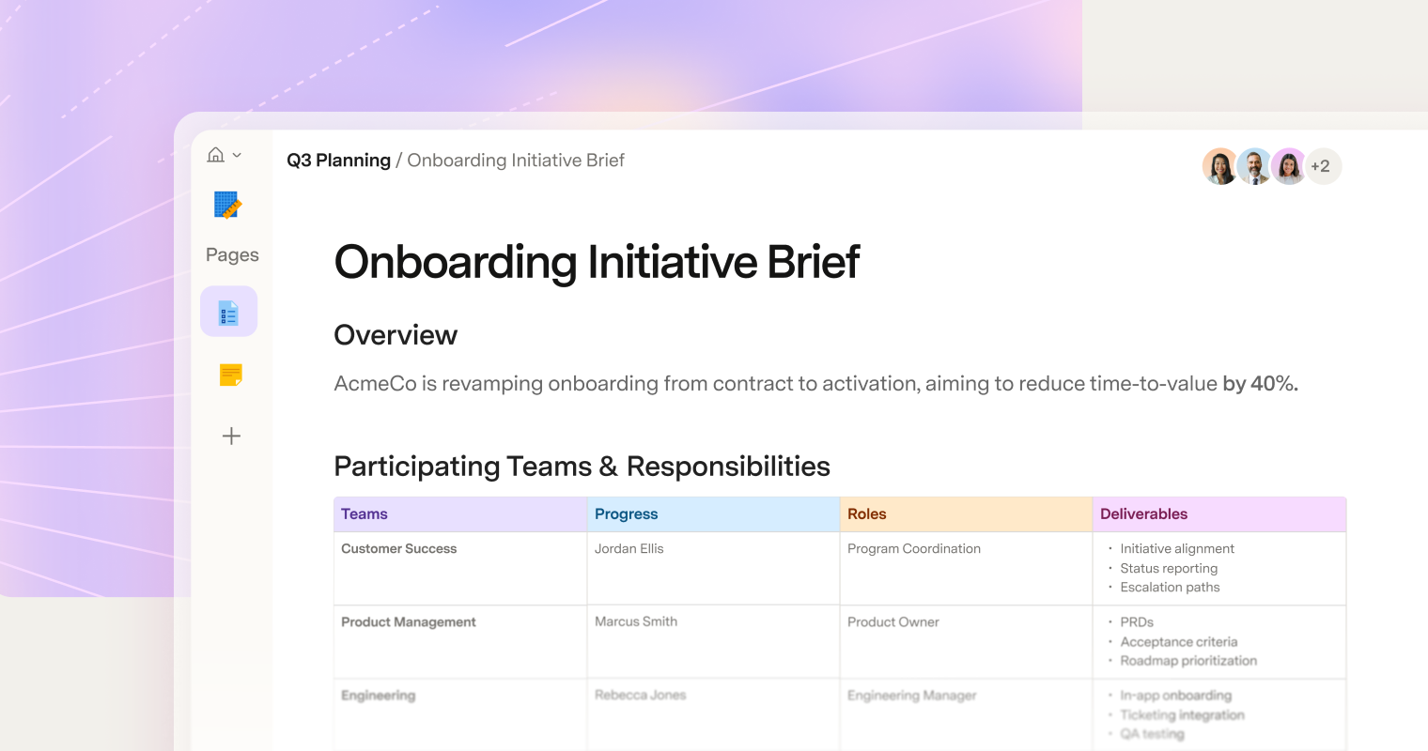1428x751 pixels.
Task: View third collaborator avatar on pink background
Action: tap(1288, 166)
